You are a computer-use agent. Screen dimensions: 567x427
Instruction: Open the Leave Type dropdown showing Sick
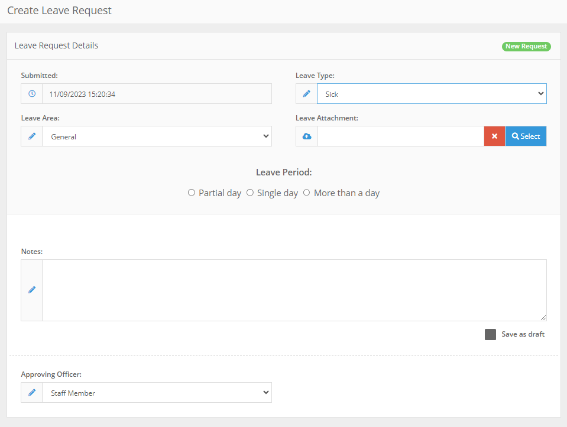point(432,94)
